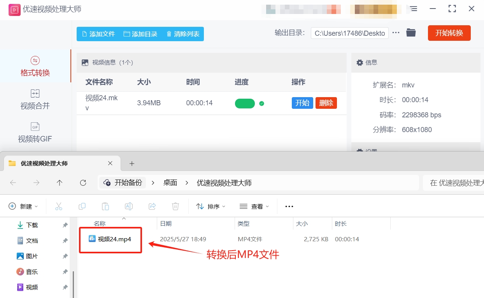Click the delete trash icon in Explorer toolbar
The height and width of the screenshot is (298, 484).
(x=175, y=206)
